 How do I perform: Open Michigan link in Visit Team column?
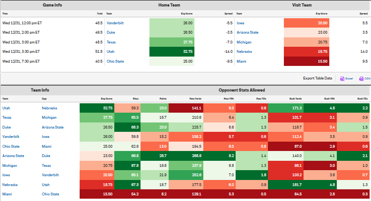244,42
